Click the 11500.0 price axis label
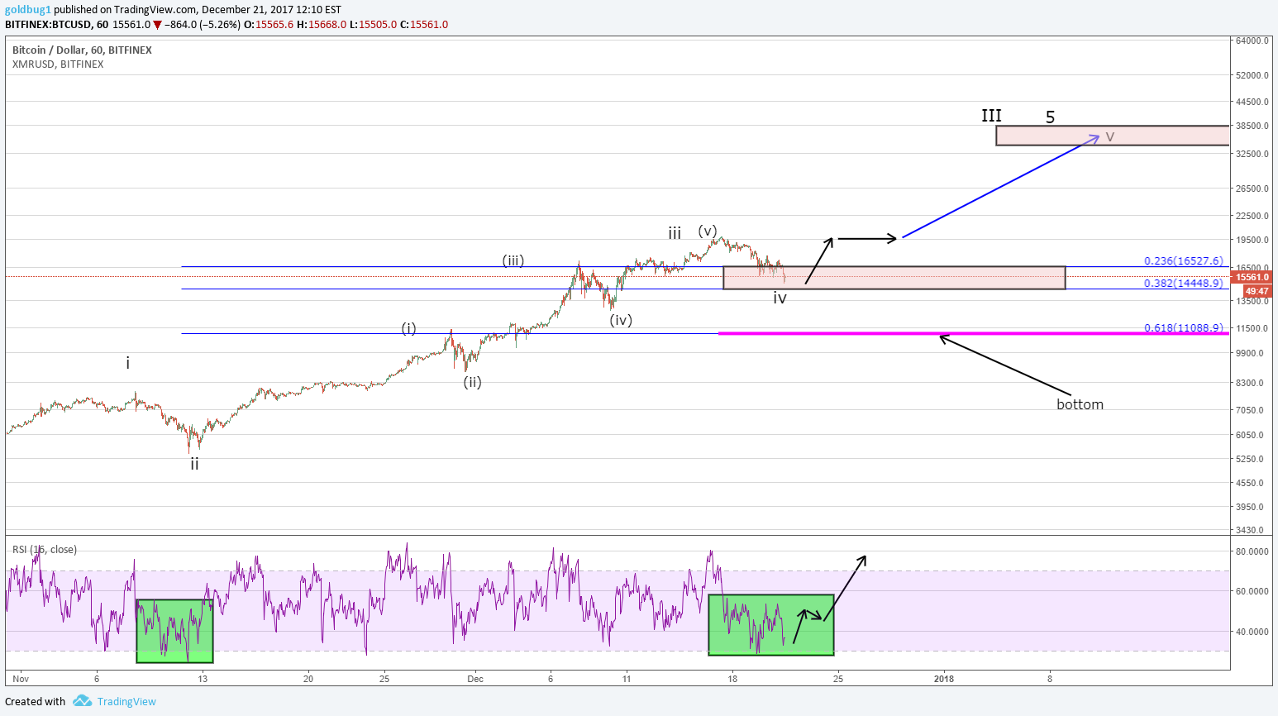 (1252, 328)
